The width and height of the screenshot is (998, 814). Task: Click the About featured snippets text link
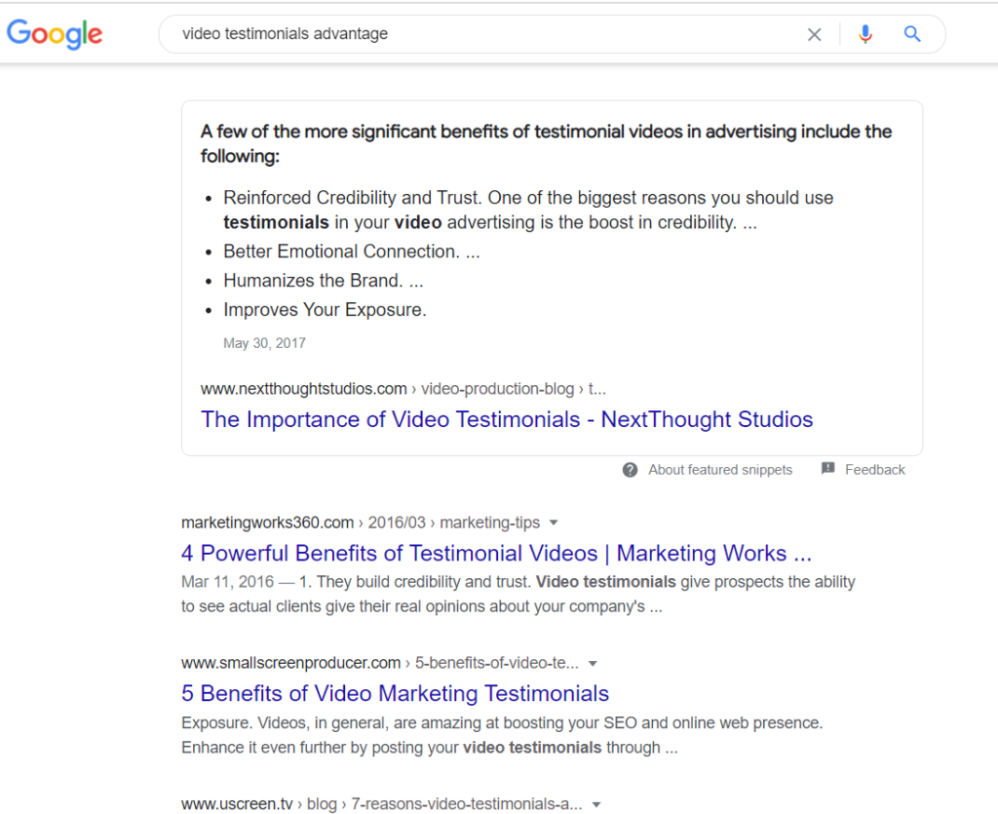(x=720, y=469)
